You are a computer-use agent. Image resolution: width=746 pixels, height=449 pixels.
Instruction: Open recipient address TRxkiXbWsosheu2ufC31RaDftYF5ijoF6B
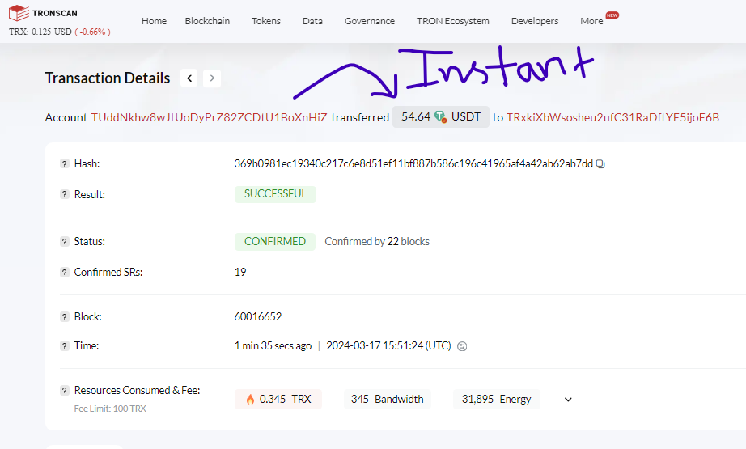click(x=612, y=117)
